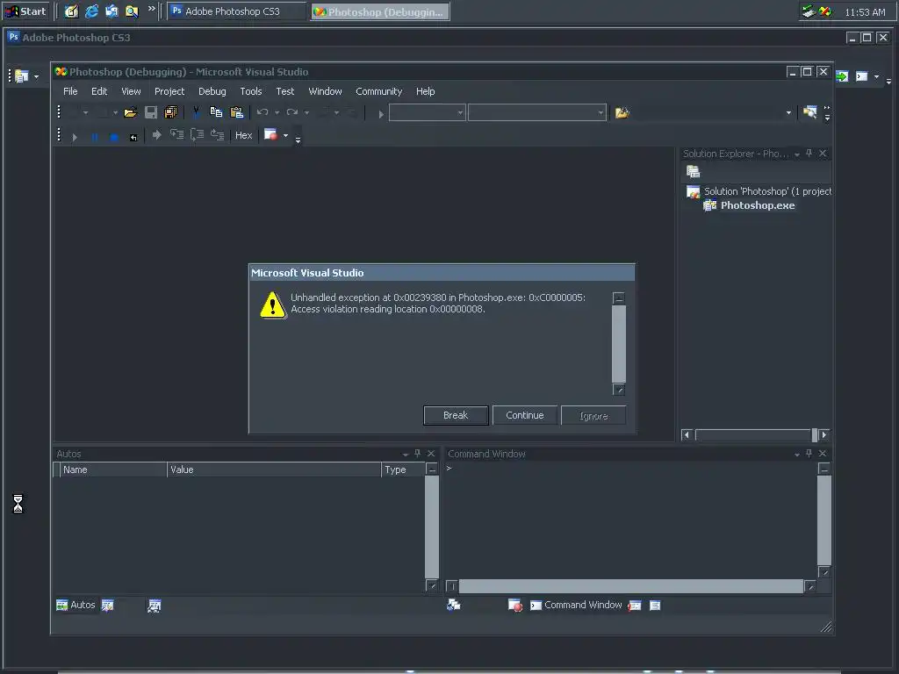Open the Find combo box dropdown arrow
The height and width of the screenshot is (674, 899).
click(x=789, y=113)
